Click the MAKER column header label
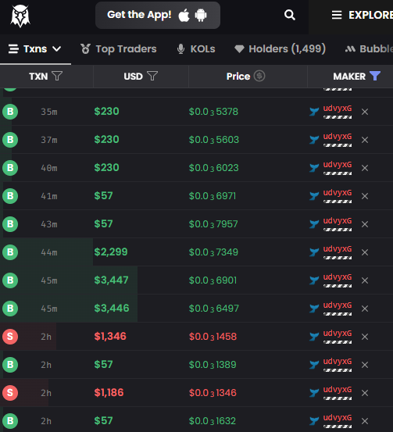This screenshot has width=393, height=432. (x=349, y=77)
